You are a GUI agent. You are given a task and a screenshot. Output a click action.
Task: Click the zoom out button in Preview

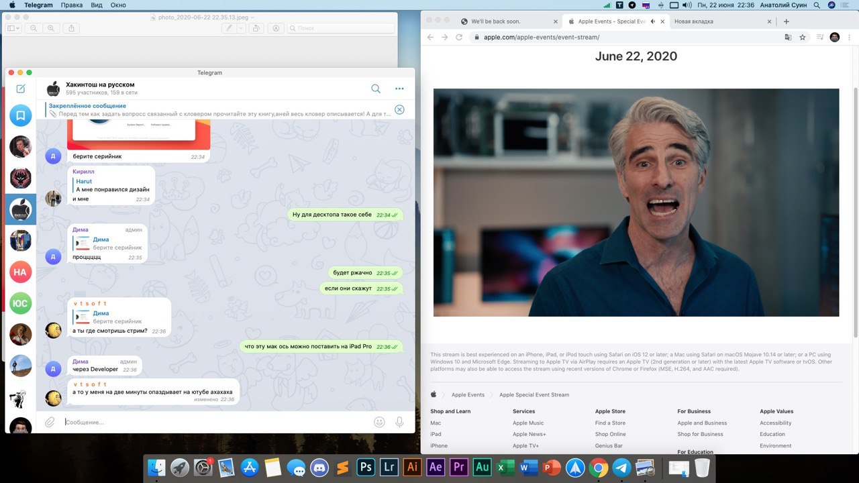(x=33, y=28)
